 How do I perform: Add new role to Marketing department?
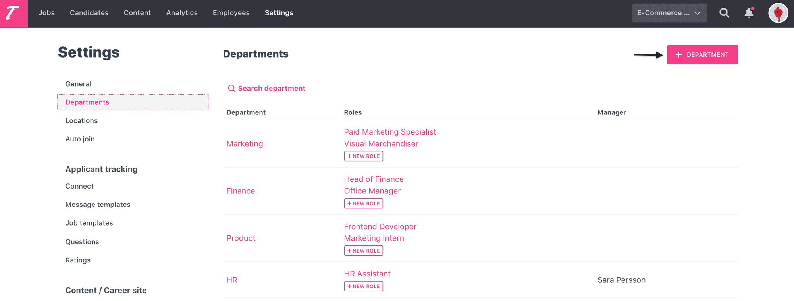(364, 156)
